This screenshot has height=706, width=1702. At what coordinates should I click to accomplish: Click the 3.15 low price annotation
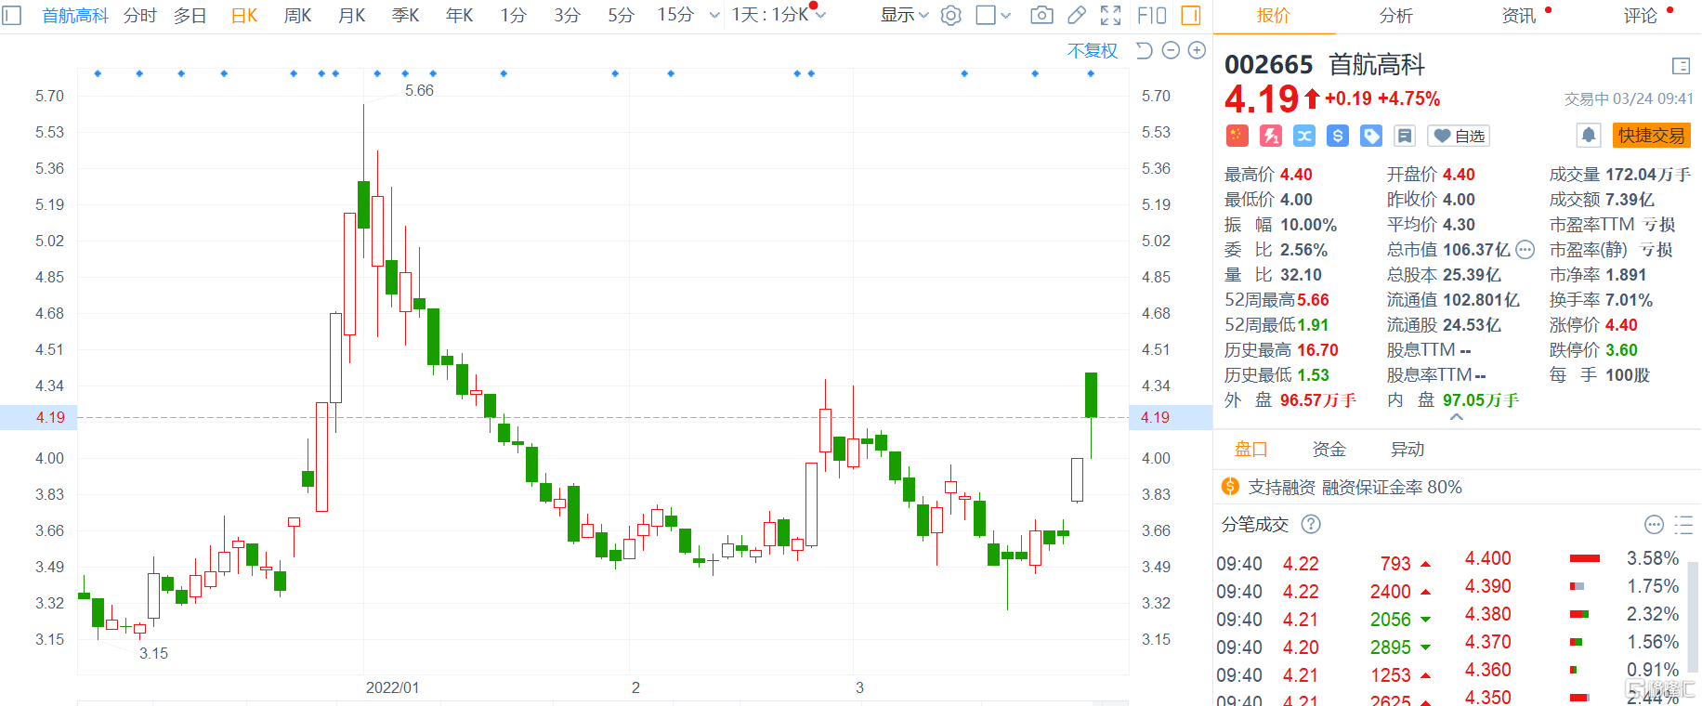point(153,653)
